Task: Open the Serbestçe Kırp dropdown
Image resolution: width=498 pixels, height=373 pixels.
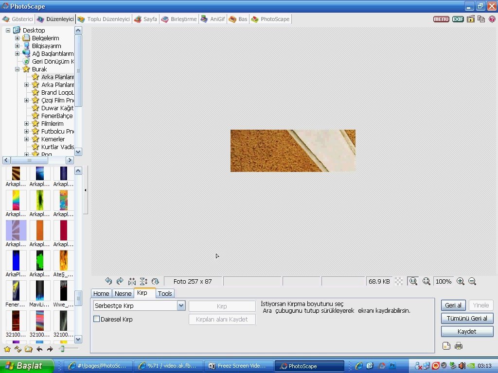Action: coord(181,306)
